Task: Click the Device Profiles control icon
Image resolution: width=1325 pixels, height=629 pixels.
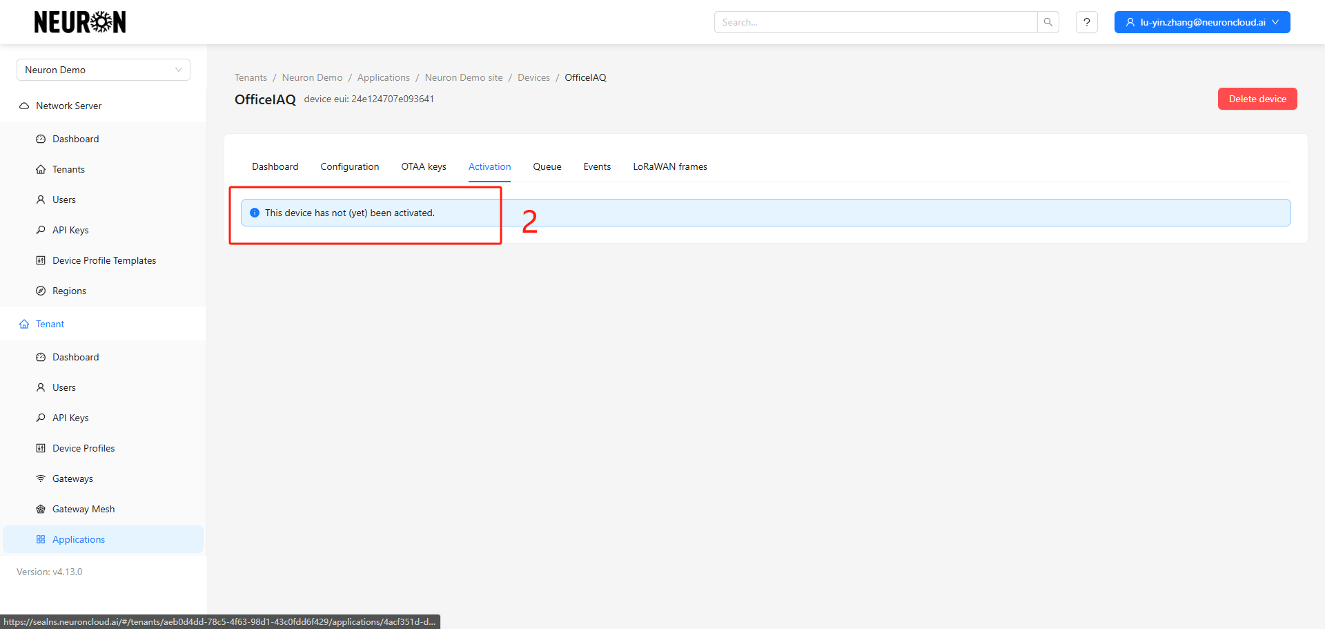Action: click(41, 448)
